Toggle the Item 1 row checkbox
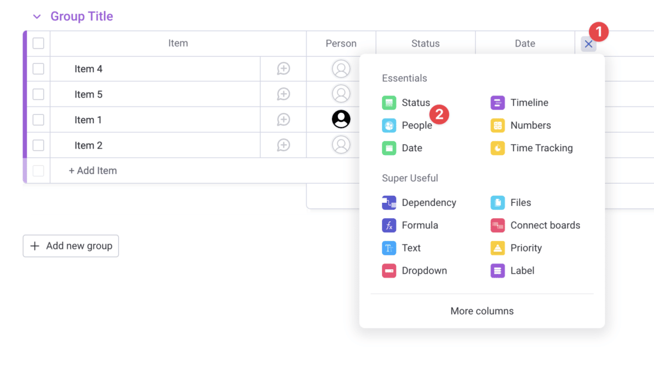The height and width of the screenshot is (370, 654). [x=38, y=120]
